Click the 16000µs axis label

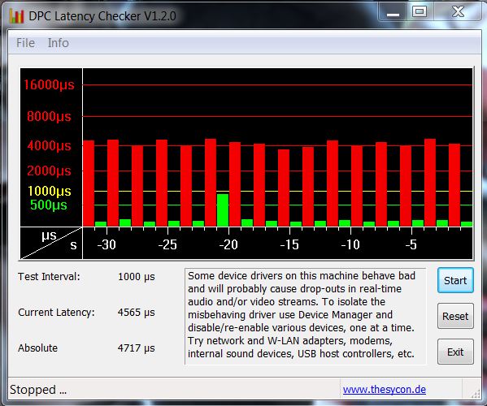point(49,84)
